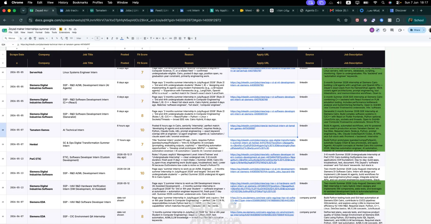Open the Format menu in Sheets
Viewport: 431px width, 224px height.
(39, 32)
